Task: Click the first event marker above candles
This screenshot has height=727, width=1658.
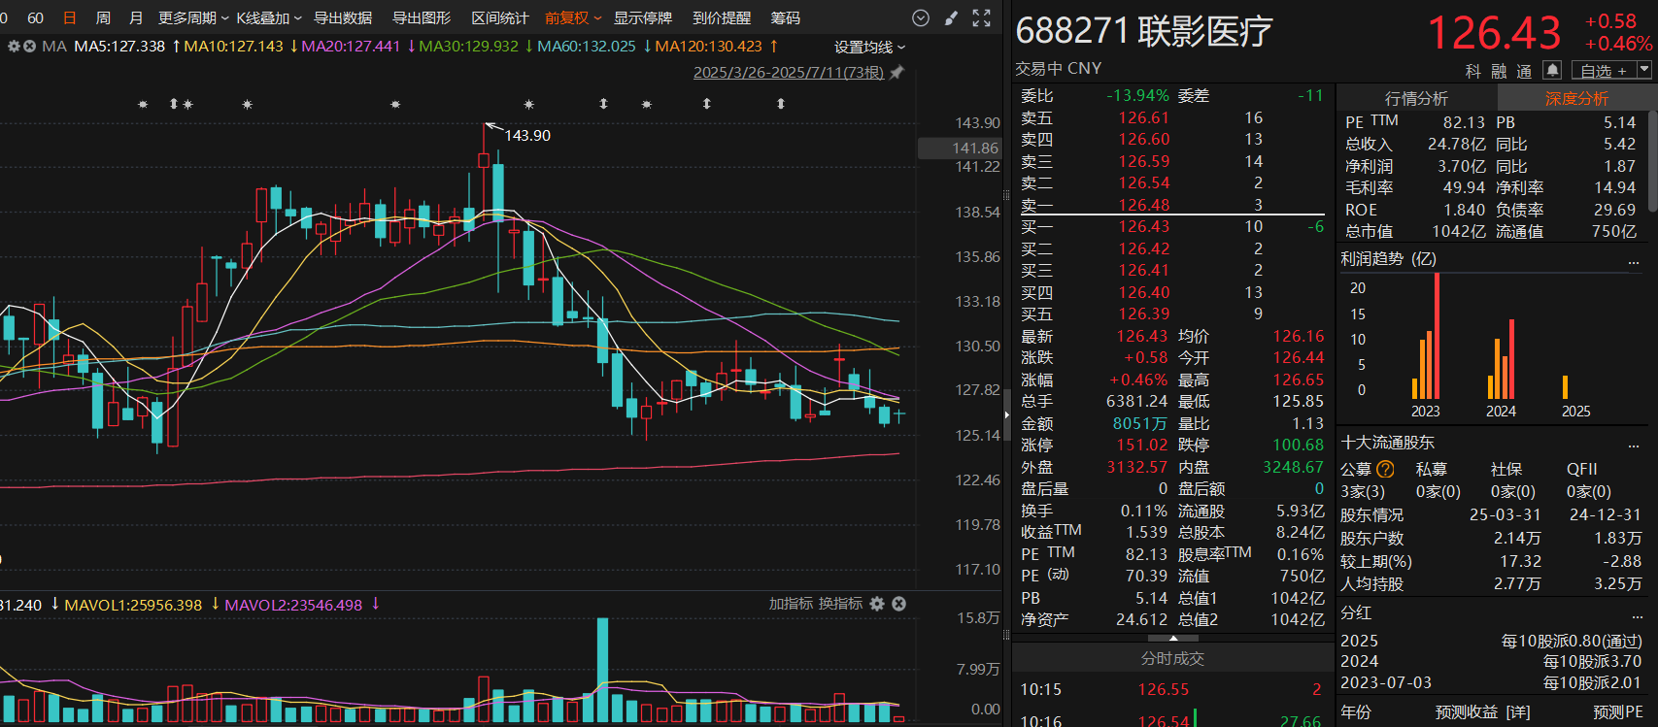Action: [x=143, y=104]
